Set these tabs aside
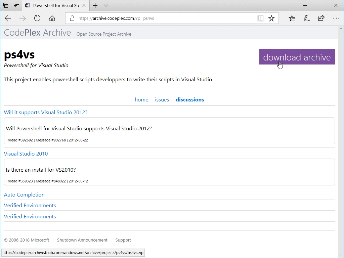The width and height of the screenshot is (344, 258). [16, 5]
